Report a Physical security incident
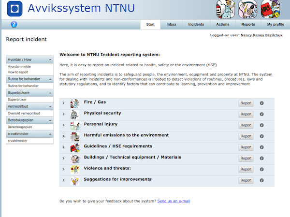This screenshot has width=290, height=217. pos(246,115)
